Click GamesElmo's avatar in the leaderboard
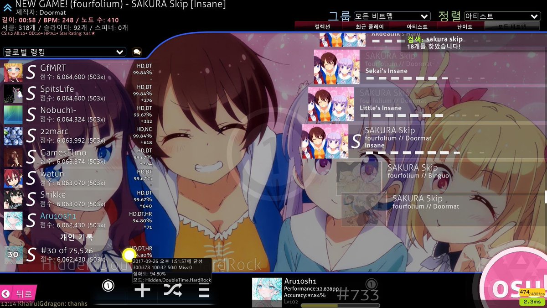This screenshot has height=308, width=547. (13, 157)
